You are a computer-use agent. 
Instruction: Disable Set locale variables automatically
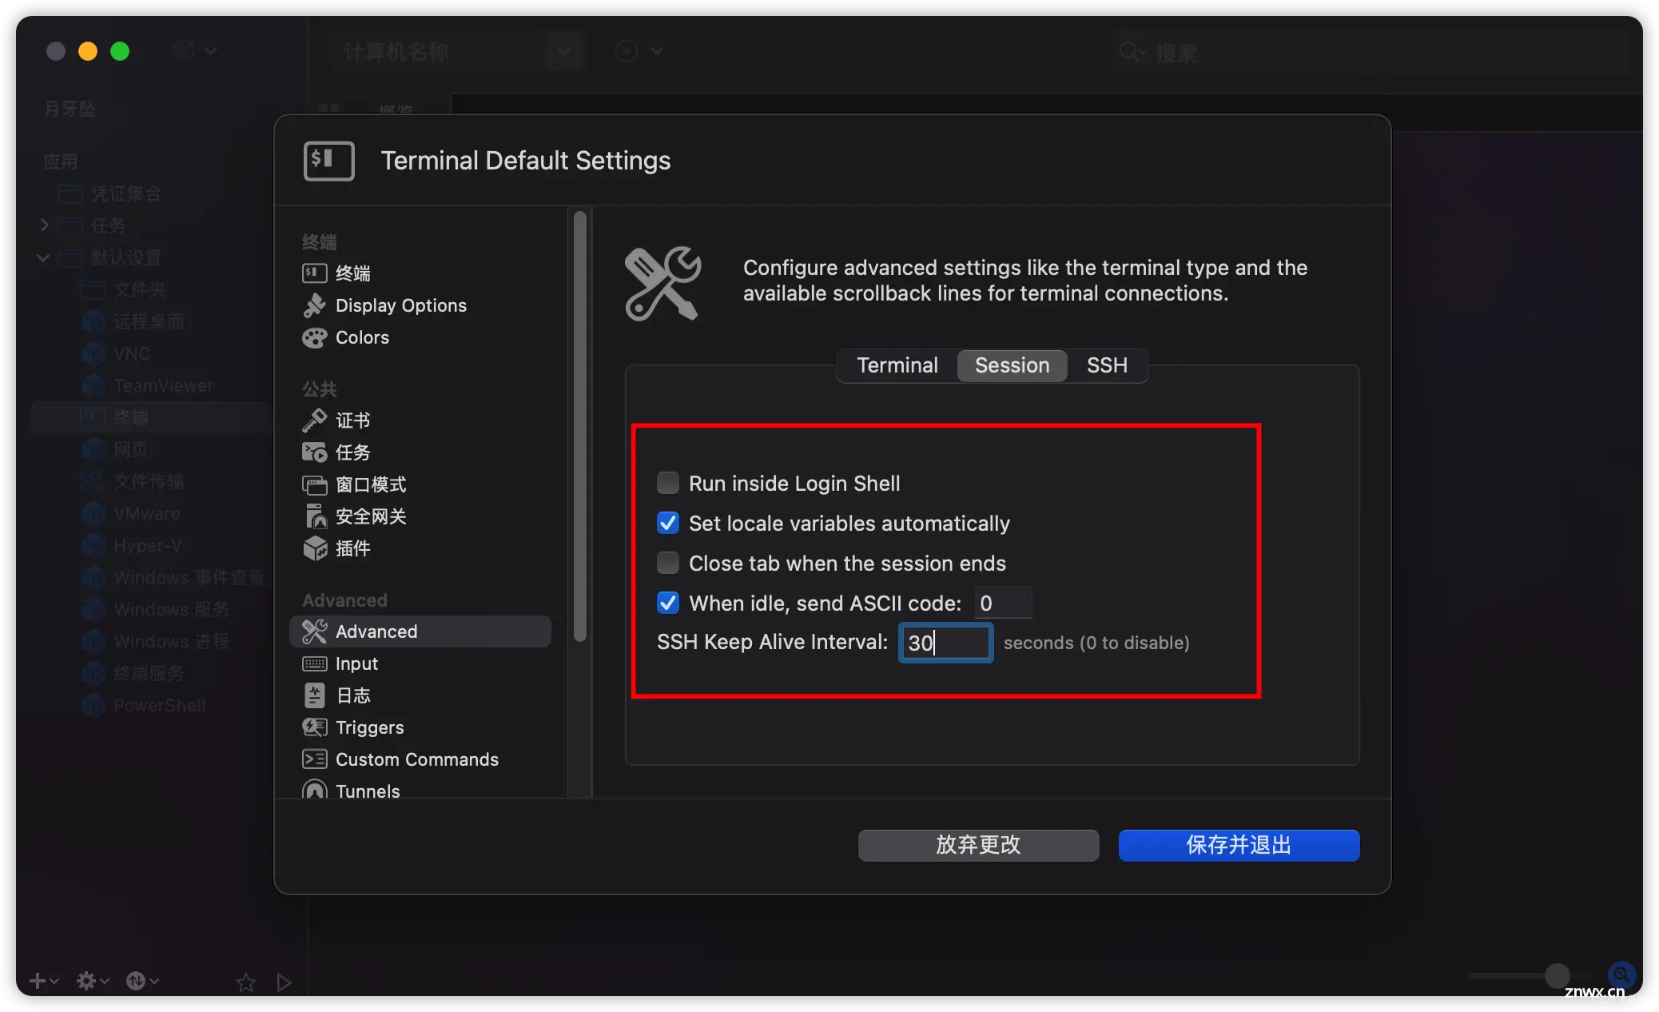pyautogui.click(x=668, y=523)
